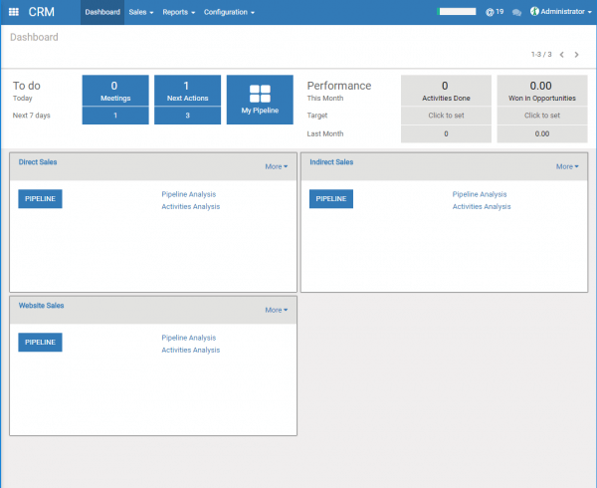
Task: Click the Administrator avatar icon
Action: tap(534, 11)
